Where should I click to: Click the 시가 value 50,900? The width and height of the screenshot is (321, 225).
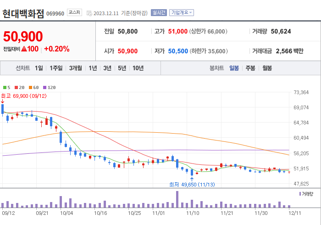click(x=127, y=51)
